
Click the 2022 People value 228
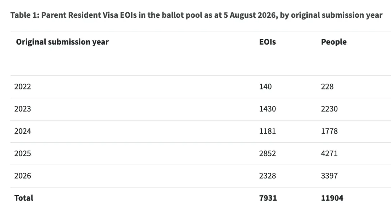point(327,87)
